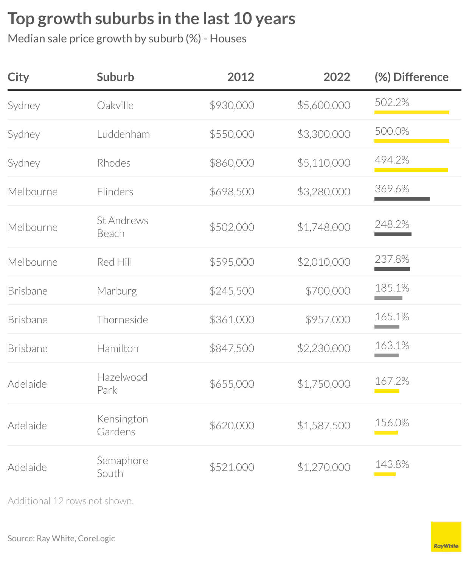The width and height of the screenshot is (469, 561).
Task: Select the 2022 column header
Action: [x=337, y=77]
